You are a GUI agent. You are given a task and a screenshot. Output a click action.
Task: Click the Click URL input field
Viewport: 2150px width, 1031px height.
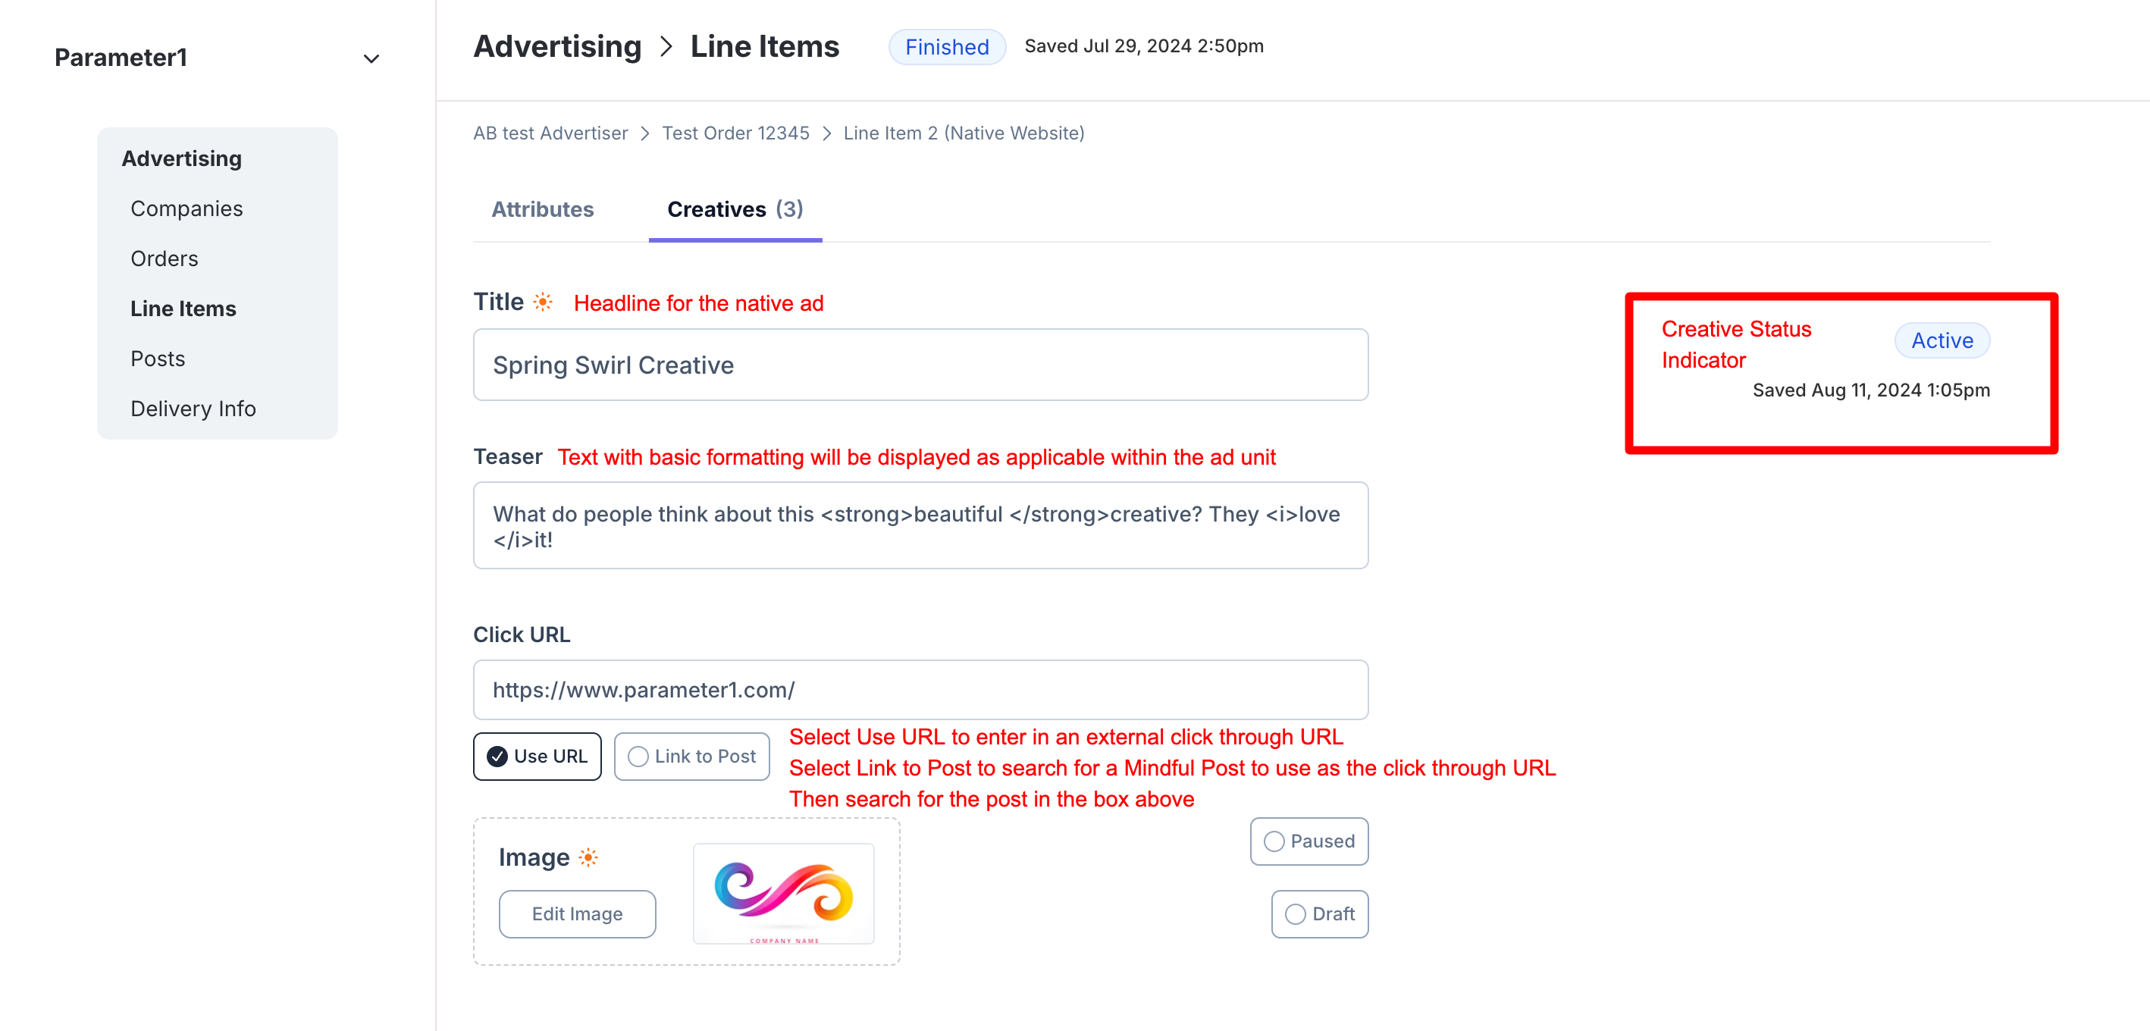click(920, 690)
